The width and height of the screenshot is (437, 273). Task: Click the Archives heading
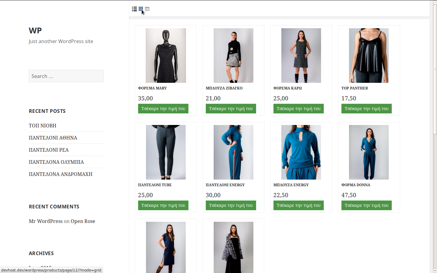point(41,253)
